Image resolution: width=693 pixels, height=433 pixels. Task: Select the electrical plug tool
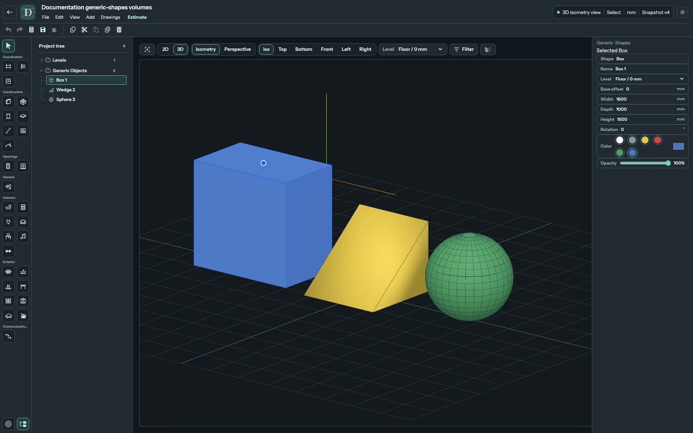point(8,222)
